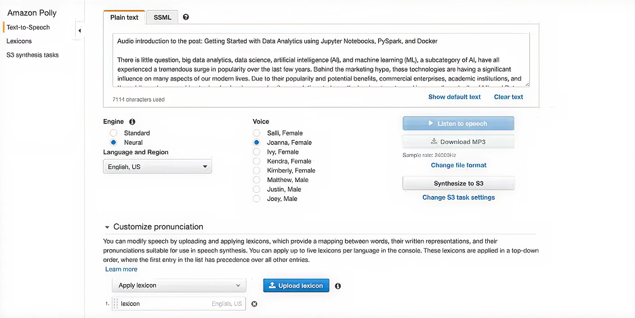Select the Standard engine radio button

coord(114,133)
